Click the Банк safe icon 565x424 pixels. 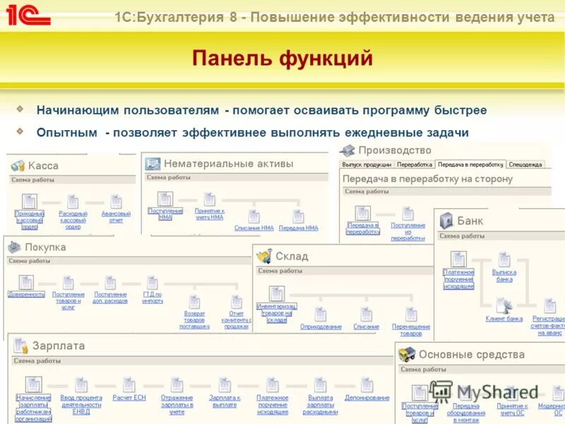click(x=446, y=220)
